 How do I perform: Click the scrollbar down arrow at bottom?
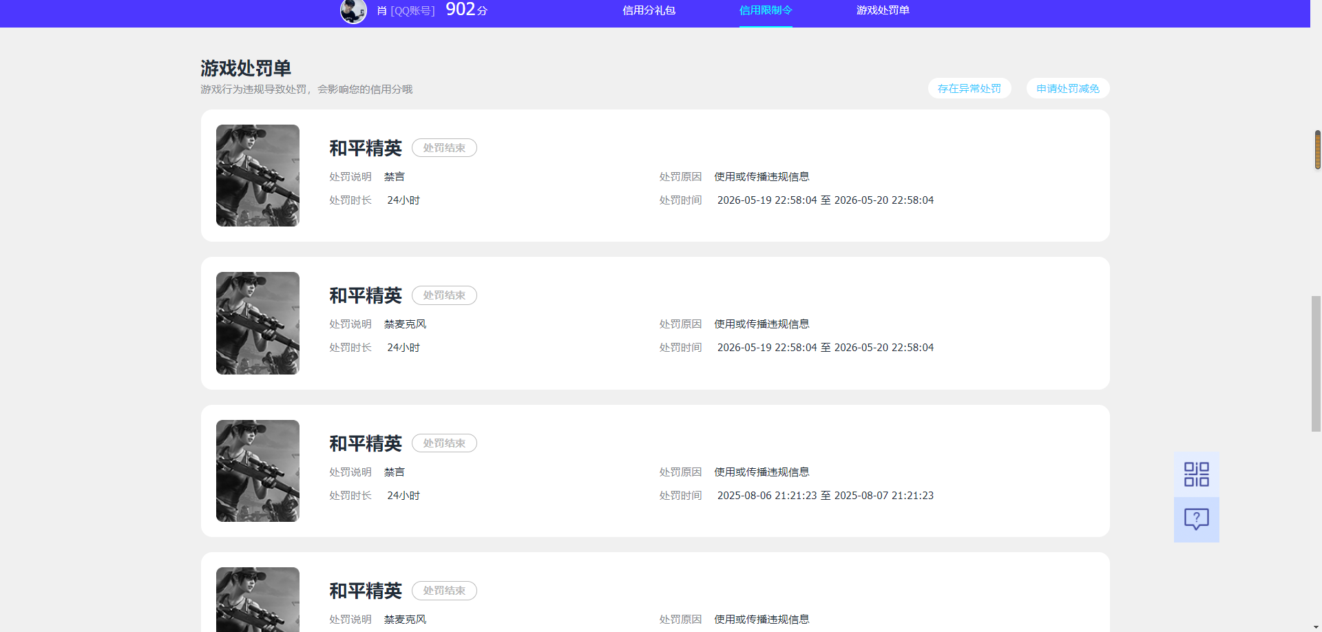(1316, 627)
